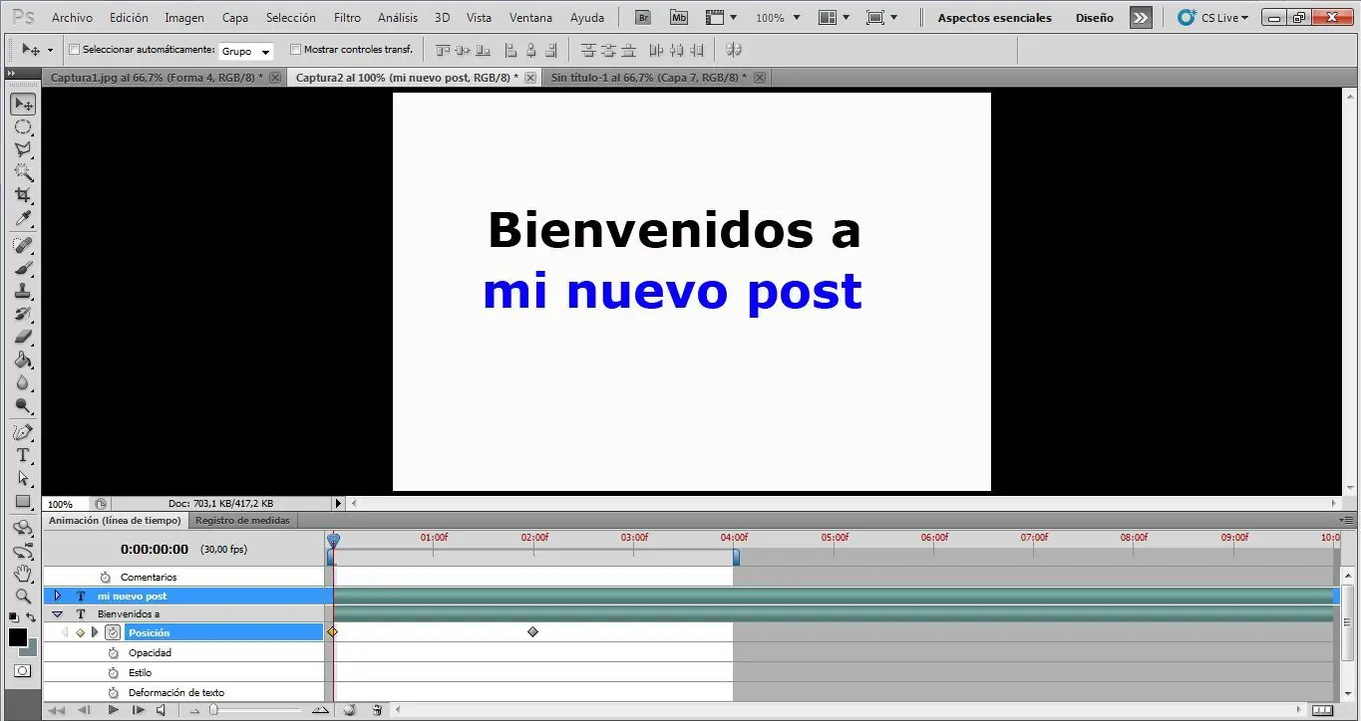The height and width of the screenshot is (721, 1361).
Task: Select the Rectangle shape tool
Action: [23, 502]
